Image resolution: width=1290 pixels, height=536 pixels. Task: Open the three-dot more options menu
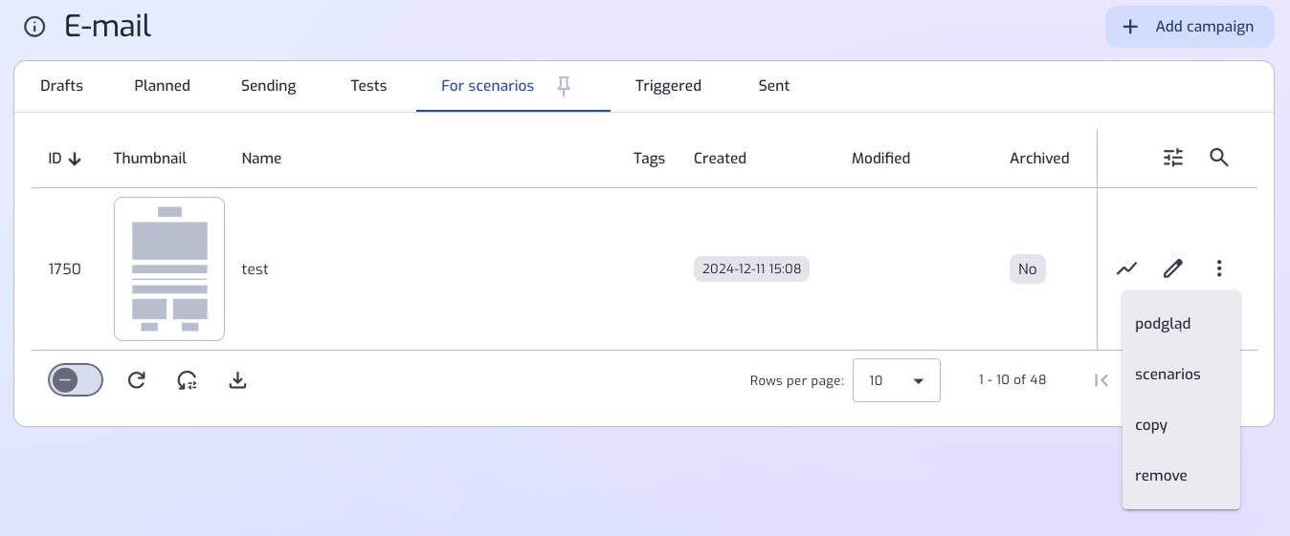pyautogui.click(x=1218, y=268)
